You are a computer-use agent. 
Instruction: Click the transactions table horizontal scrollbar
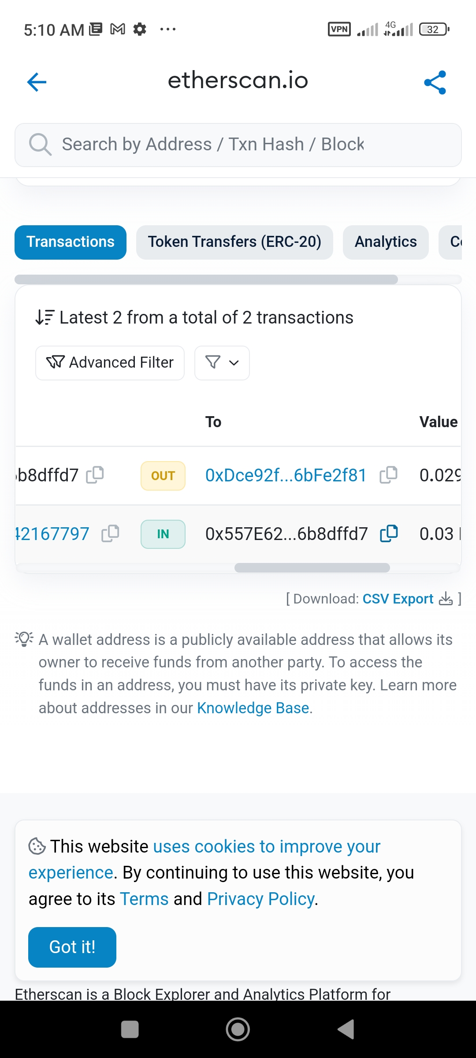pyautogui.click(x=312, y=568)
